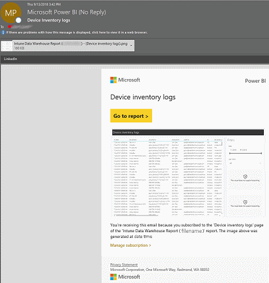Click the blue info icon in message bar
This screenshot has width=269, height=283.
coord(3,32)
